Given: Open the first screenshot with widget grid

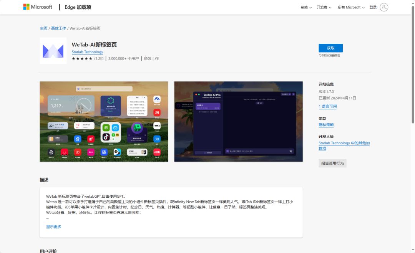Looking at the screenshot, I should click(104, 121).
